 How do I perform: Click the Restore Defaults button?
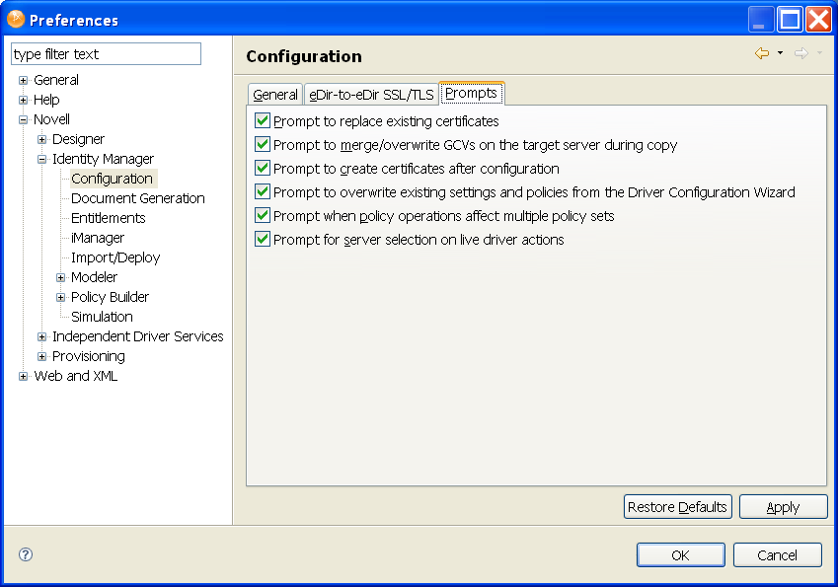tap(678, 507)
